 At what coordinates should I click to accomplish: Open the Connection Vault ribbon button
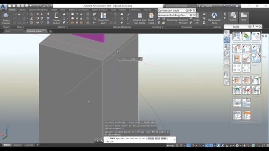[x=103, y=18]
